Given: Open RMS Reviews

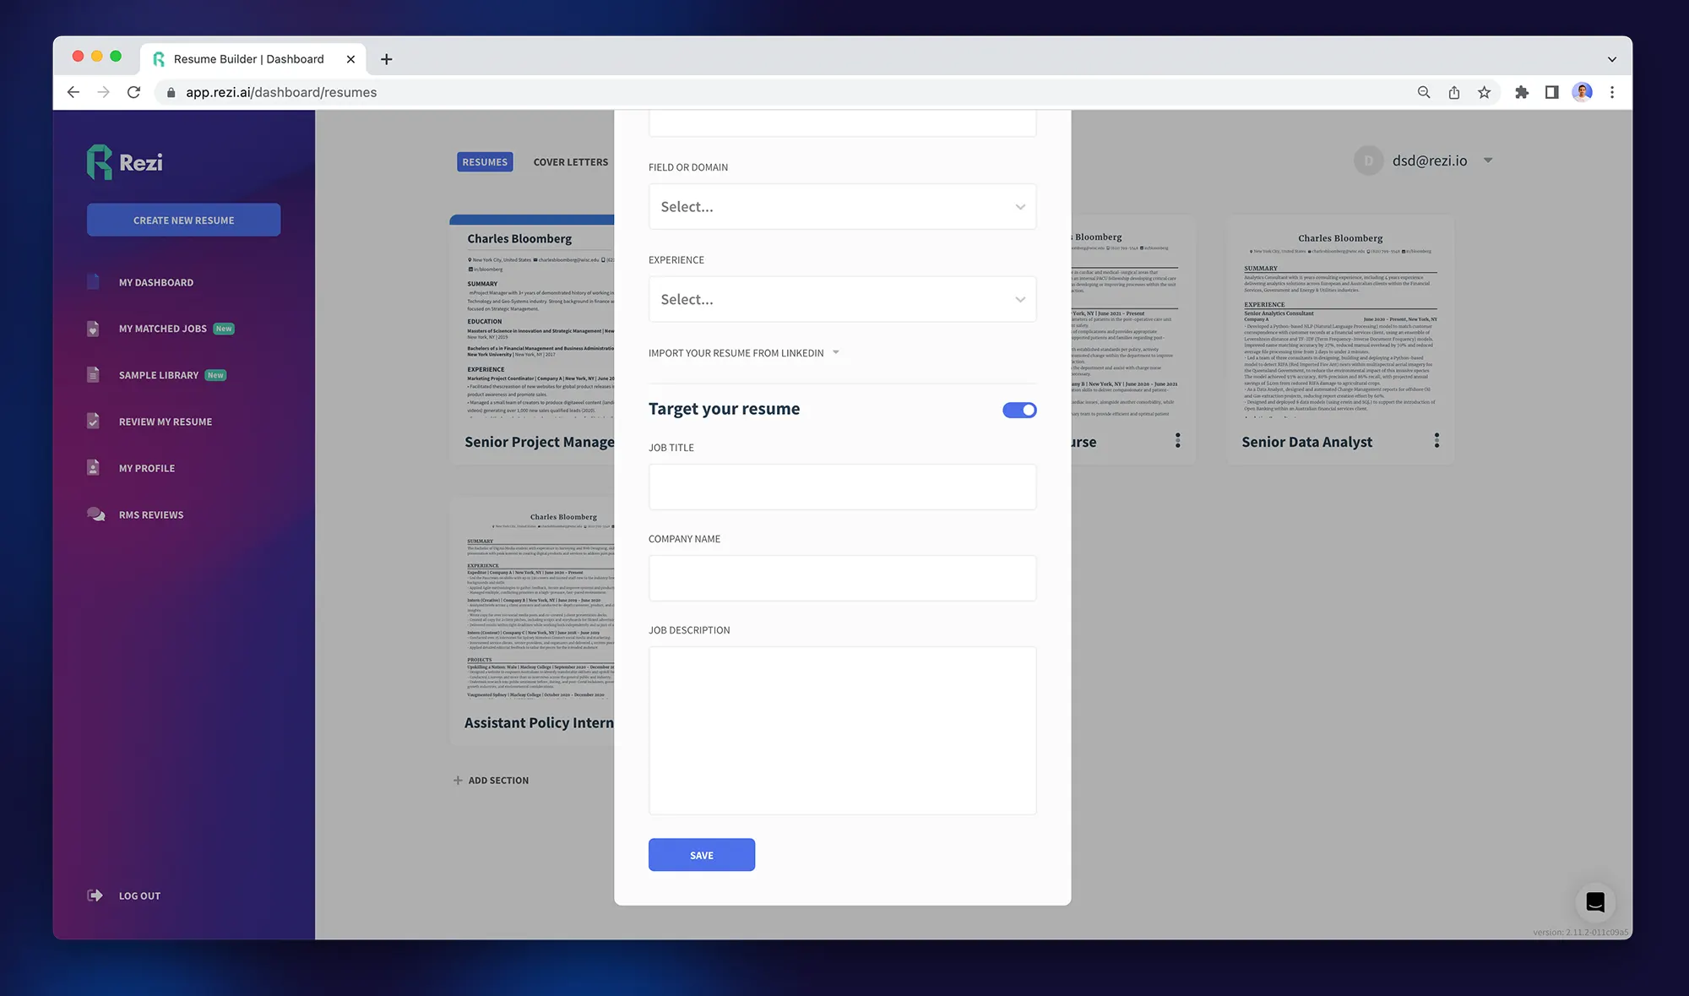Looking at the screenshot, I should coord(151,514).
